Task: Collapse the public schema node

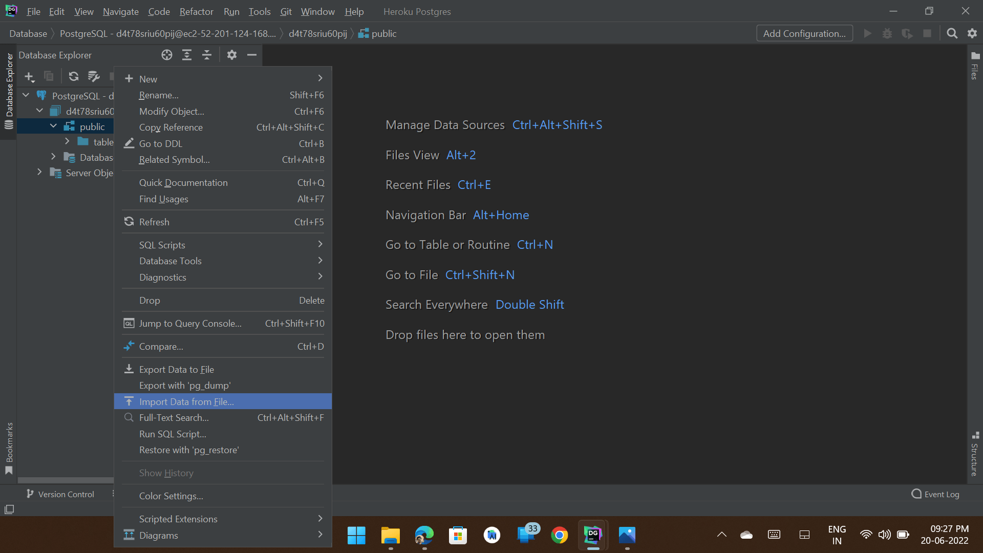Action: tap(53, 125)
